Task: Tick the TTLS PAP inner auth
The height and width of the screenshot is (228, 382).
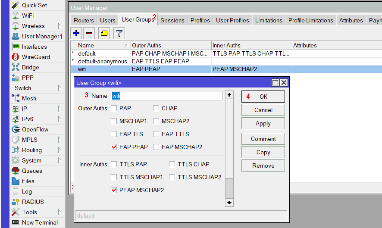Action: [x=114, y=164]
